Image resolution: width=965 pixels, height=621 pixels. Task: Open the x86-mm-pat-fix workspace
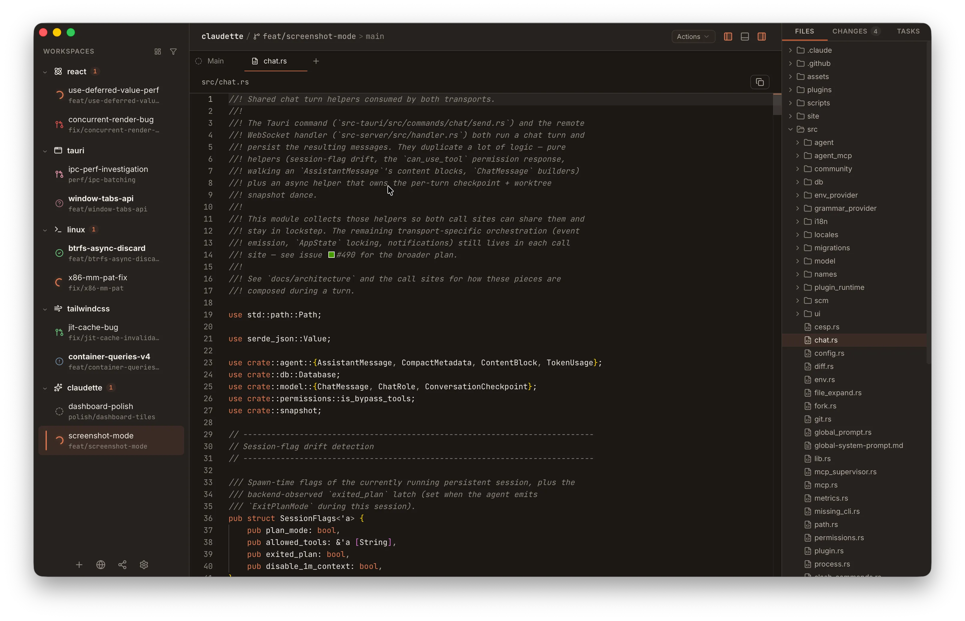click(111, 283)
